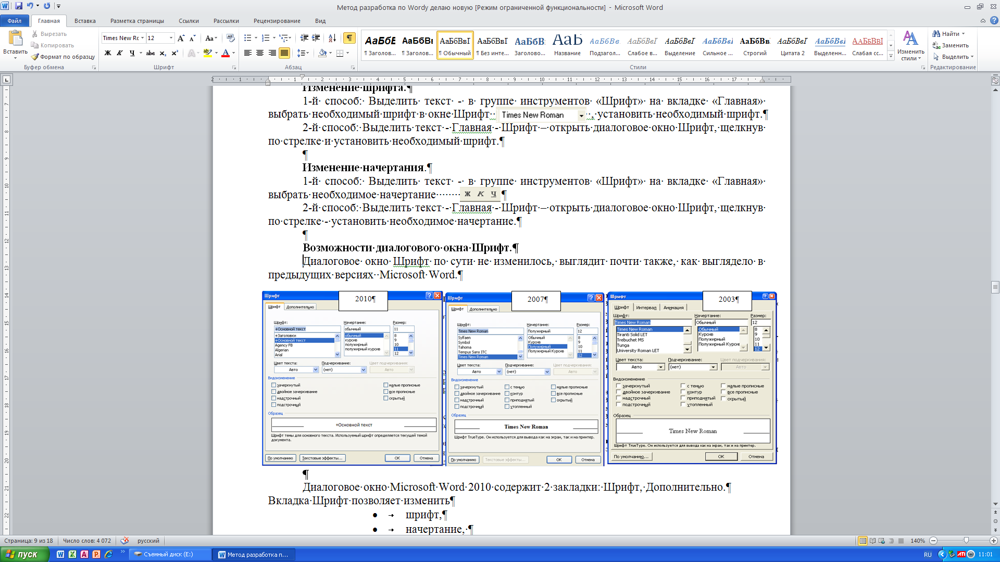The width and height of the screenshot is (1000, 562).
Task: Switch to the Разметка страницы tab
Action: coord(137,21)
